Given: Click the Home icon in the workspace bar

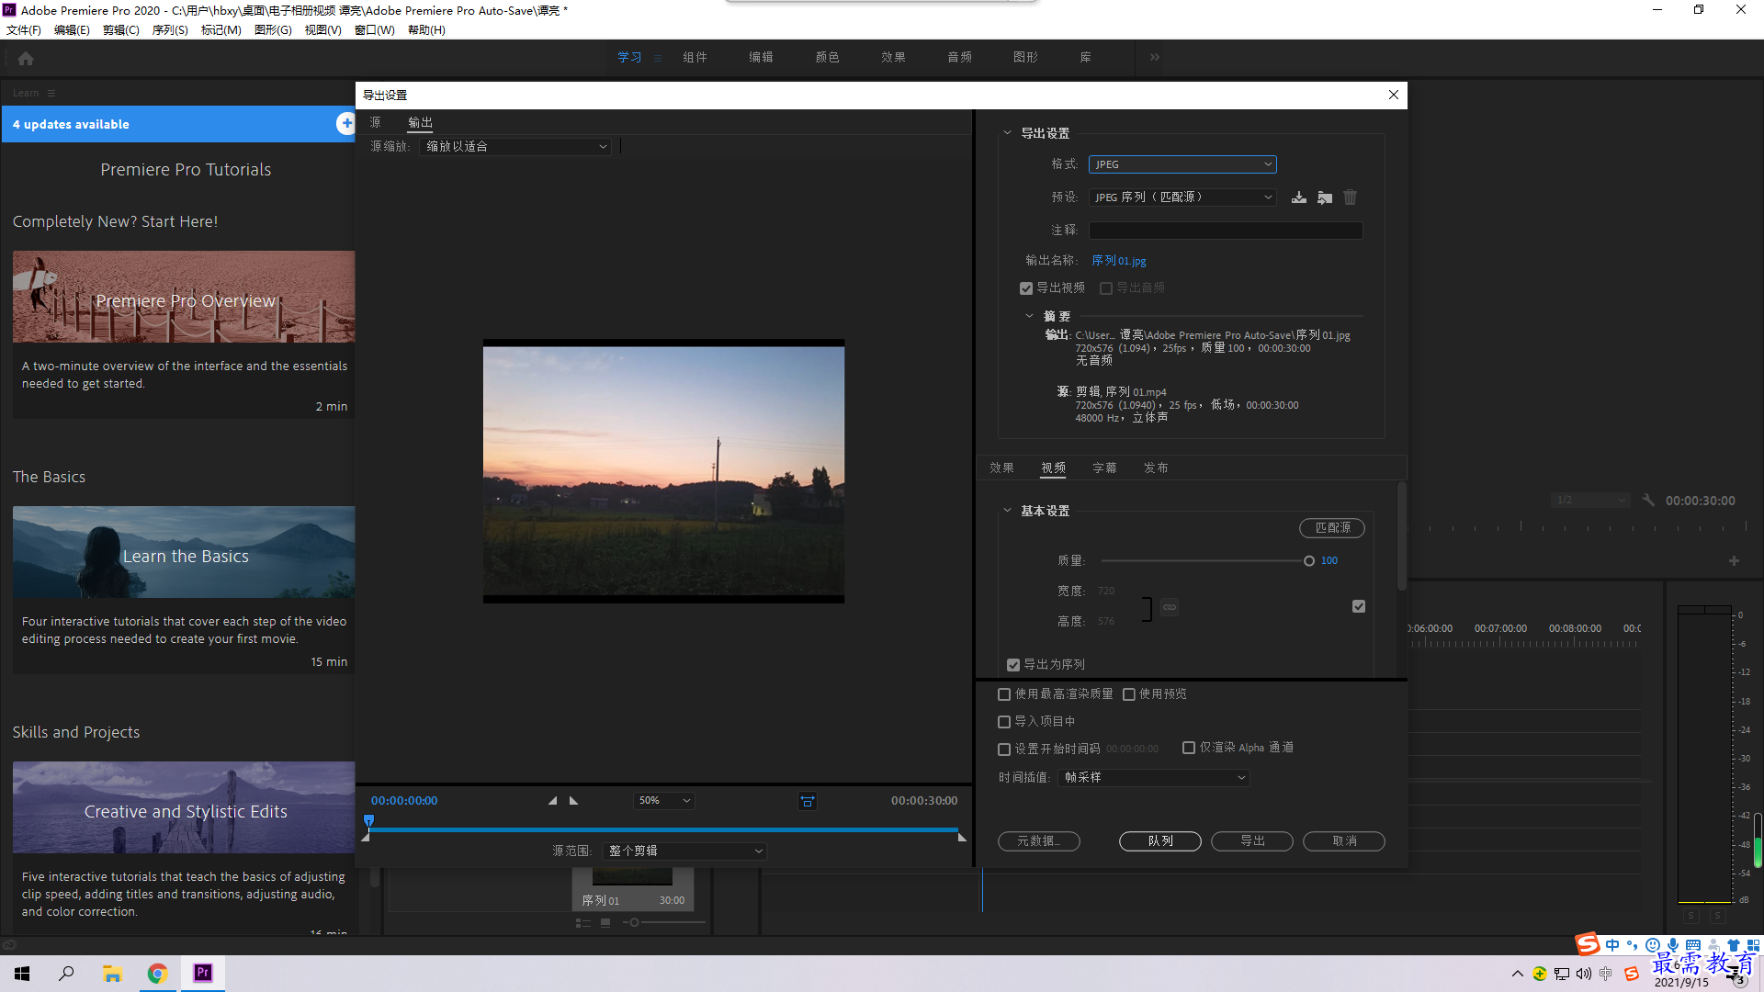Looking at the screenshot, I should pyautogui.click(x=26, y=58).
